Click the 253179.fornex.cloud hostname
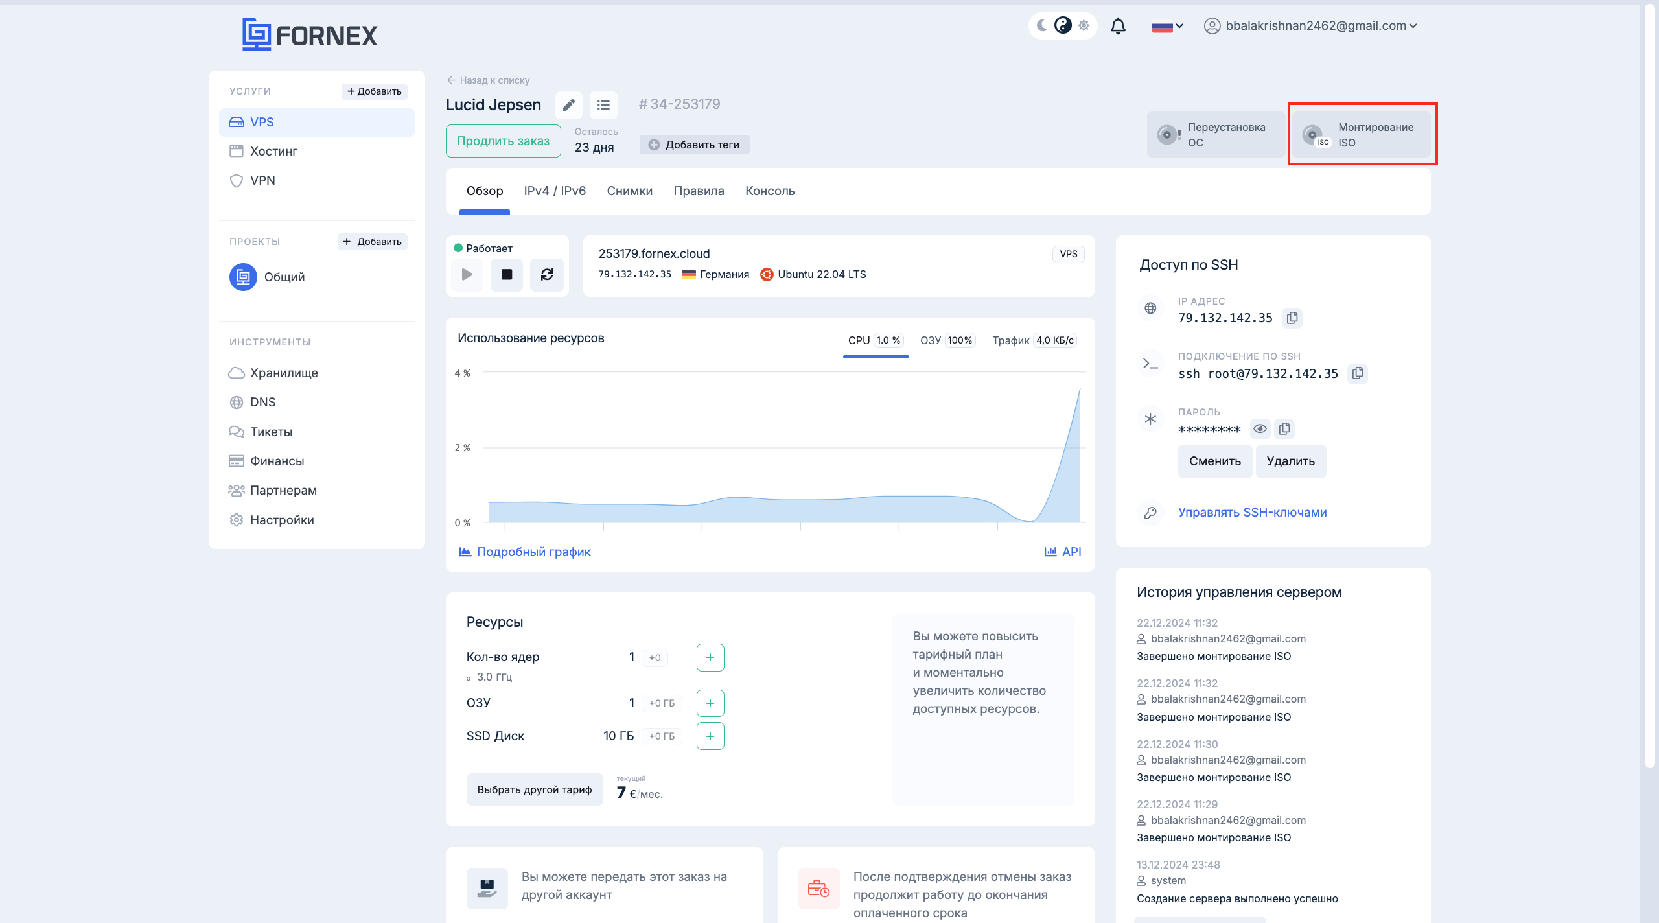This screenshot has width=1659, height=923. (x=655, y=254)
